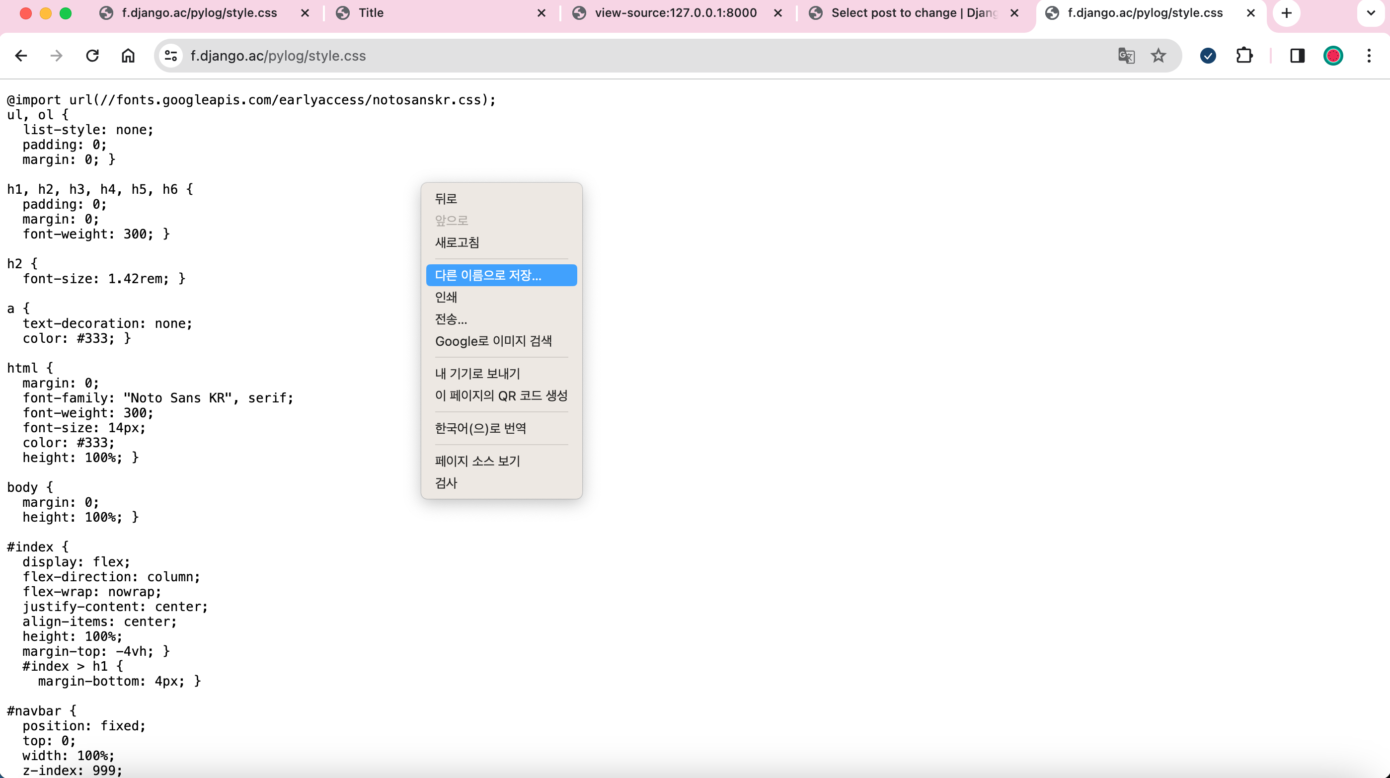1390x778 pixels.
Task: Choose 한국어(으)로 번역 menu item
Action: click(x=501, y=428)
